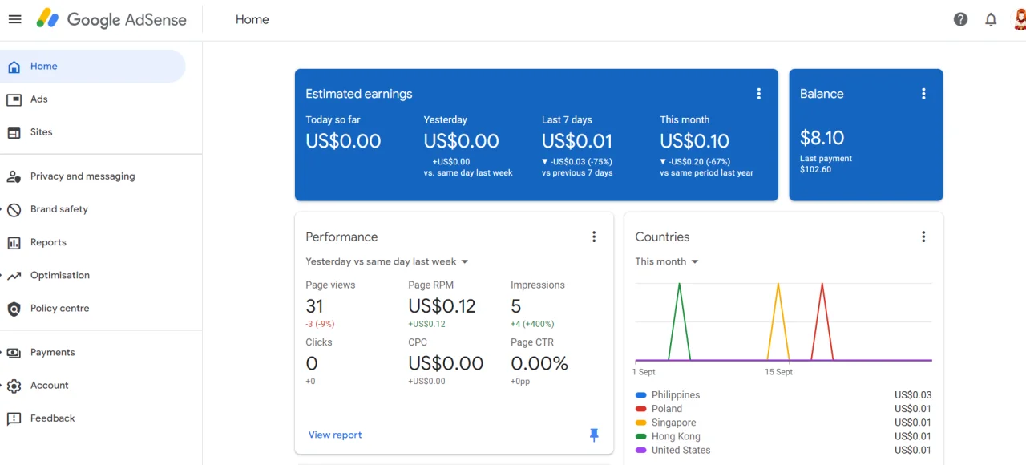Click the View report link
The image size is (1026, 465).
click(335, 435)
